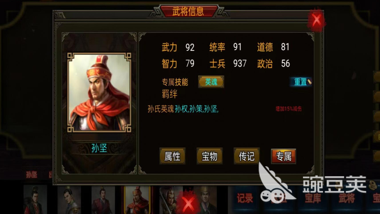Click 孙权 name in bond list
The image size is (380, 214).
181,109
